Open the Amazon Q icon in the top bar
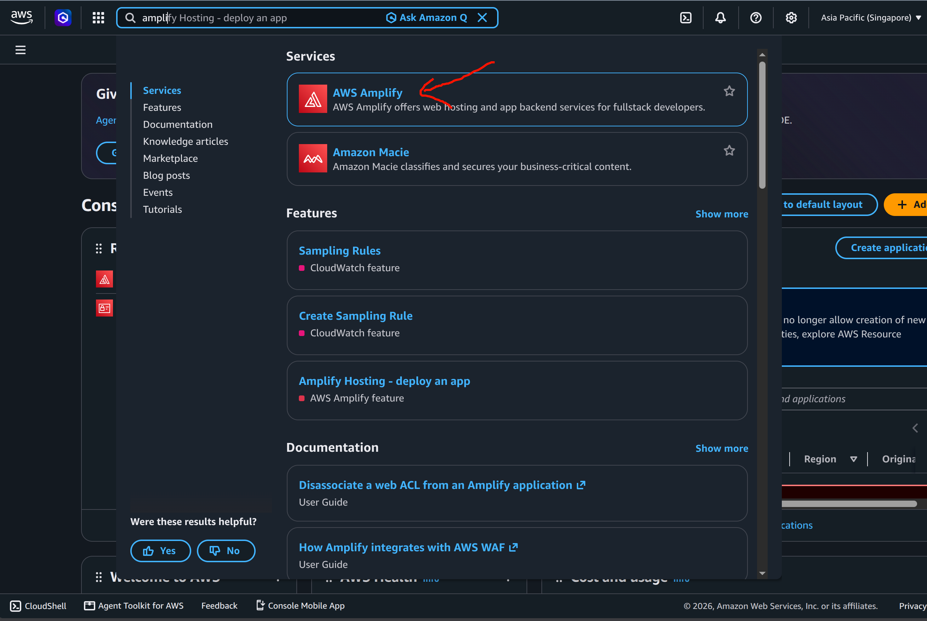 pyautogui.click(x=63, y=17)
